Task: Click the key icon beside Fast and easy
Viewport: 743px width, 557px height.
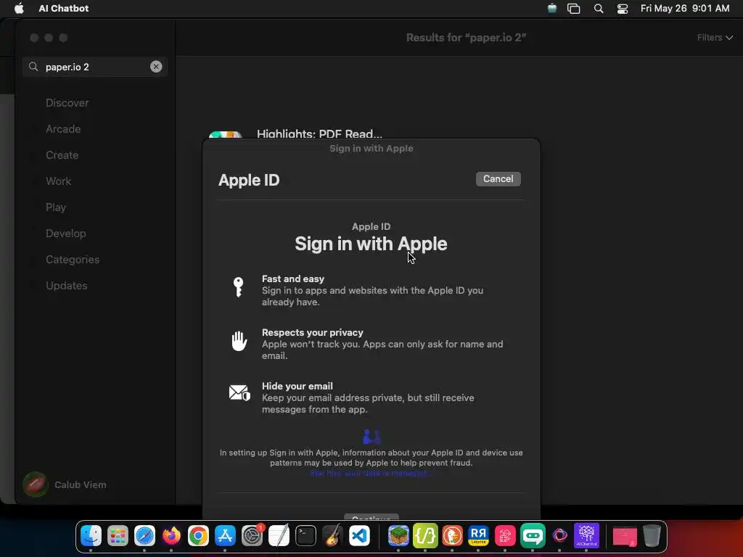Action: click(238, 287)
